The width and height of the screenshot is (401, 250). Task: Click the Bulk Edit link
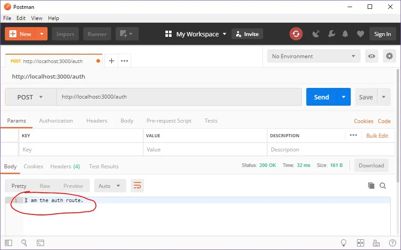pyautogui.click(x=377, y=135)
